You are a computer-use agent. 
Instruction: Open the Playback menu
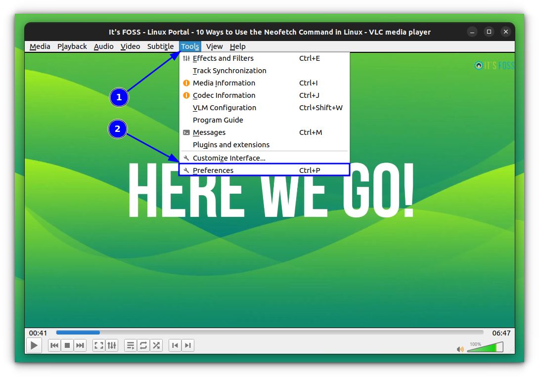click(x=72, y=46)
